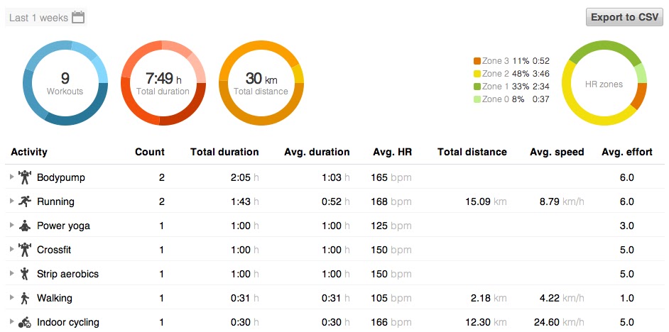Click the Indoor cycling bike icon
The height and width of the screenshot is (332, 669).
[25, 322]
